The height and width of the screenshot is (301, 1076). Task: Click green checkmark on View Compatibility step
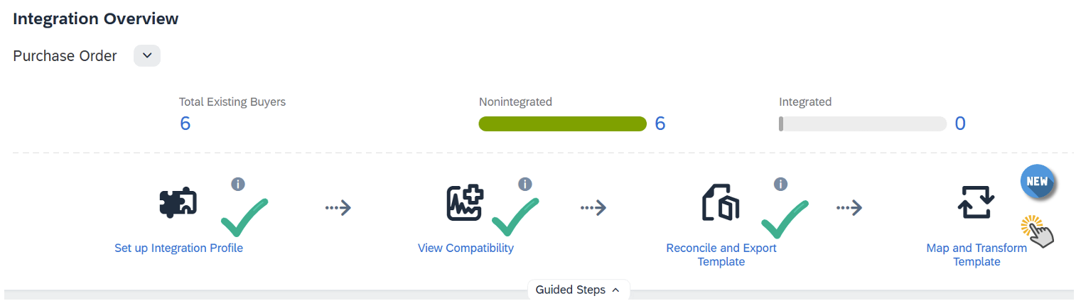515,217
